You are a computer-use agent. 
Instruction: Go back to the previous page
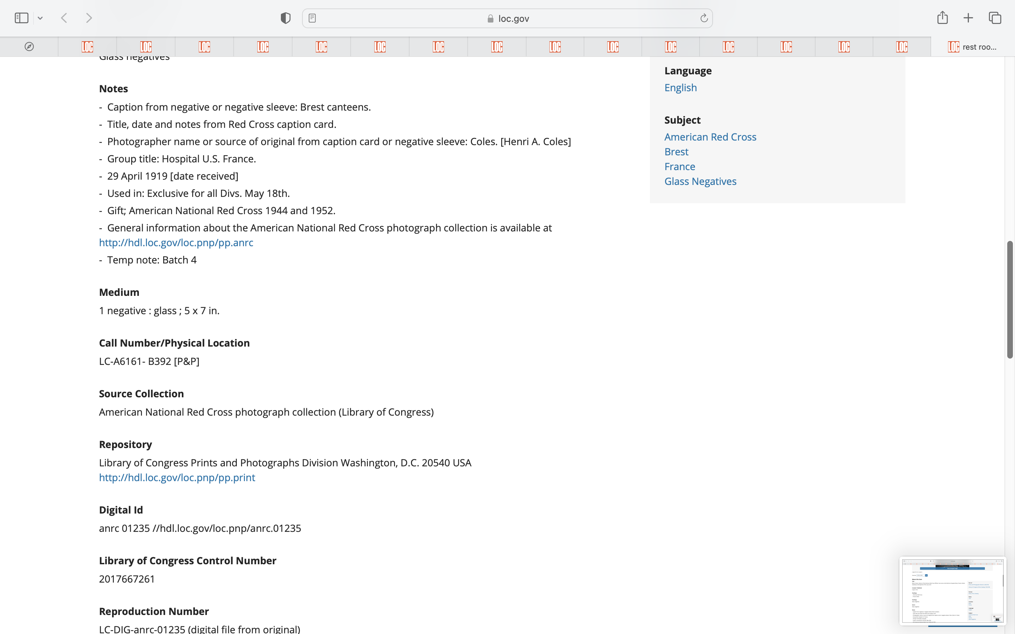(x=64, y=18)
